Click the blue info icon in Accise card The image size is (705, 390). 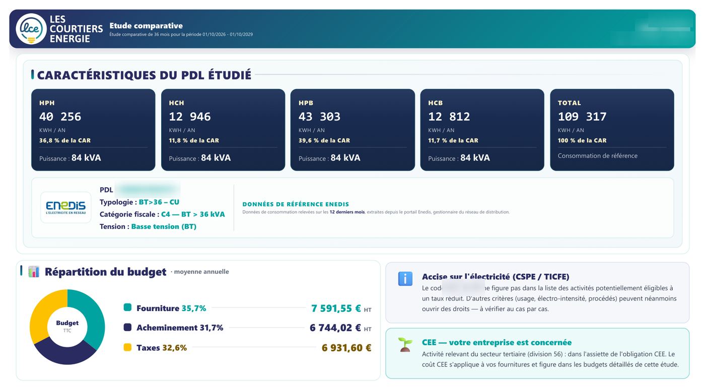pyautogui.click(x=405, y=279)
